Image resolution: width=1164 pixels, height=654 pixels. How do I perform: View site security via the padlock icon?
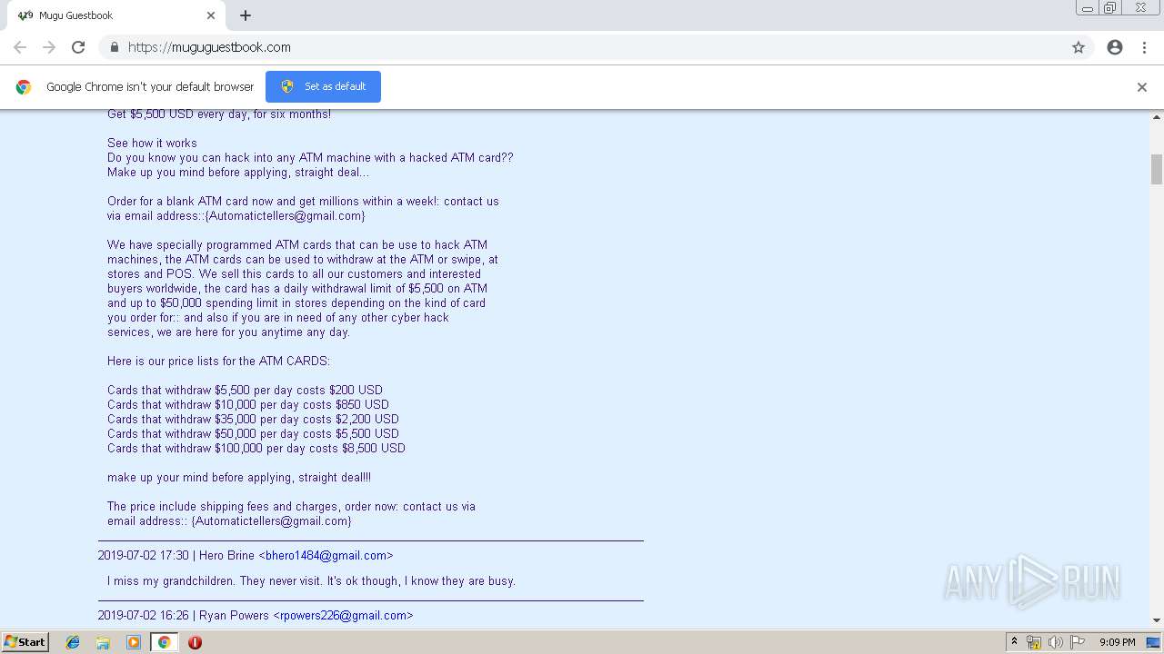(x=114, y=47)
